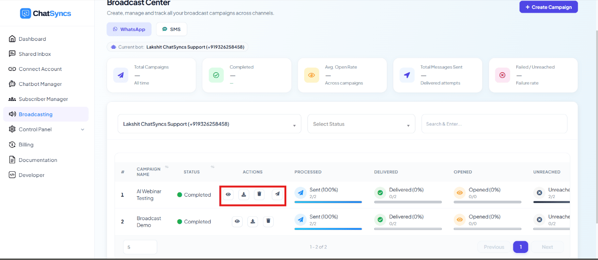Click the Control Panel gear icon
The height and width of the screenshot is (260, 598).
tap(12, 130)
